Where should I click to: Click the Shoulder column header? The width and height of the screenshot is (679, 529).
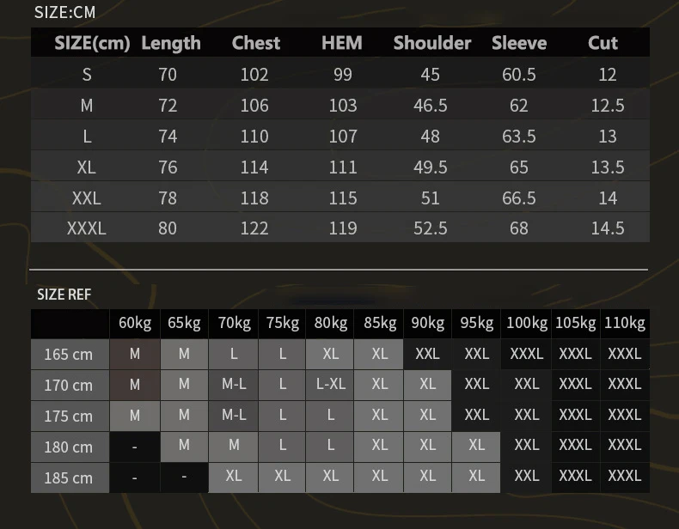point(431,43)
